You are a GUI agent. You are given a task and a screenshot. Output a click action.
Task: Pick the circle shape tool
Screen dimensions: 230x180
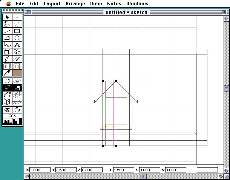(x=17, y=38)
